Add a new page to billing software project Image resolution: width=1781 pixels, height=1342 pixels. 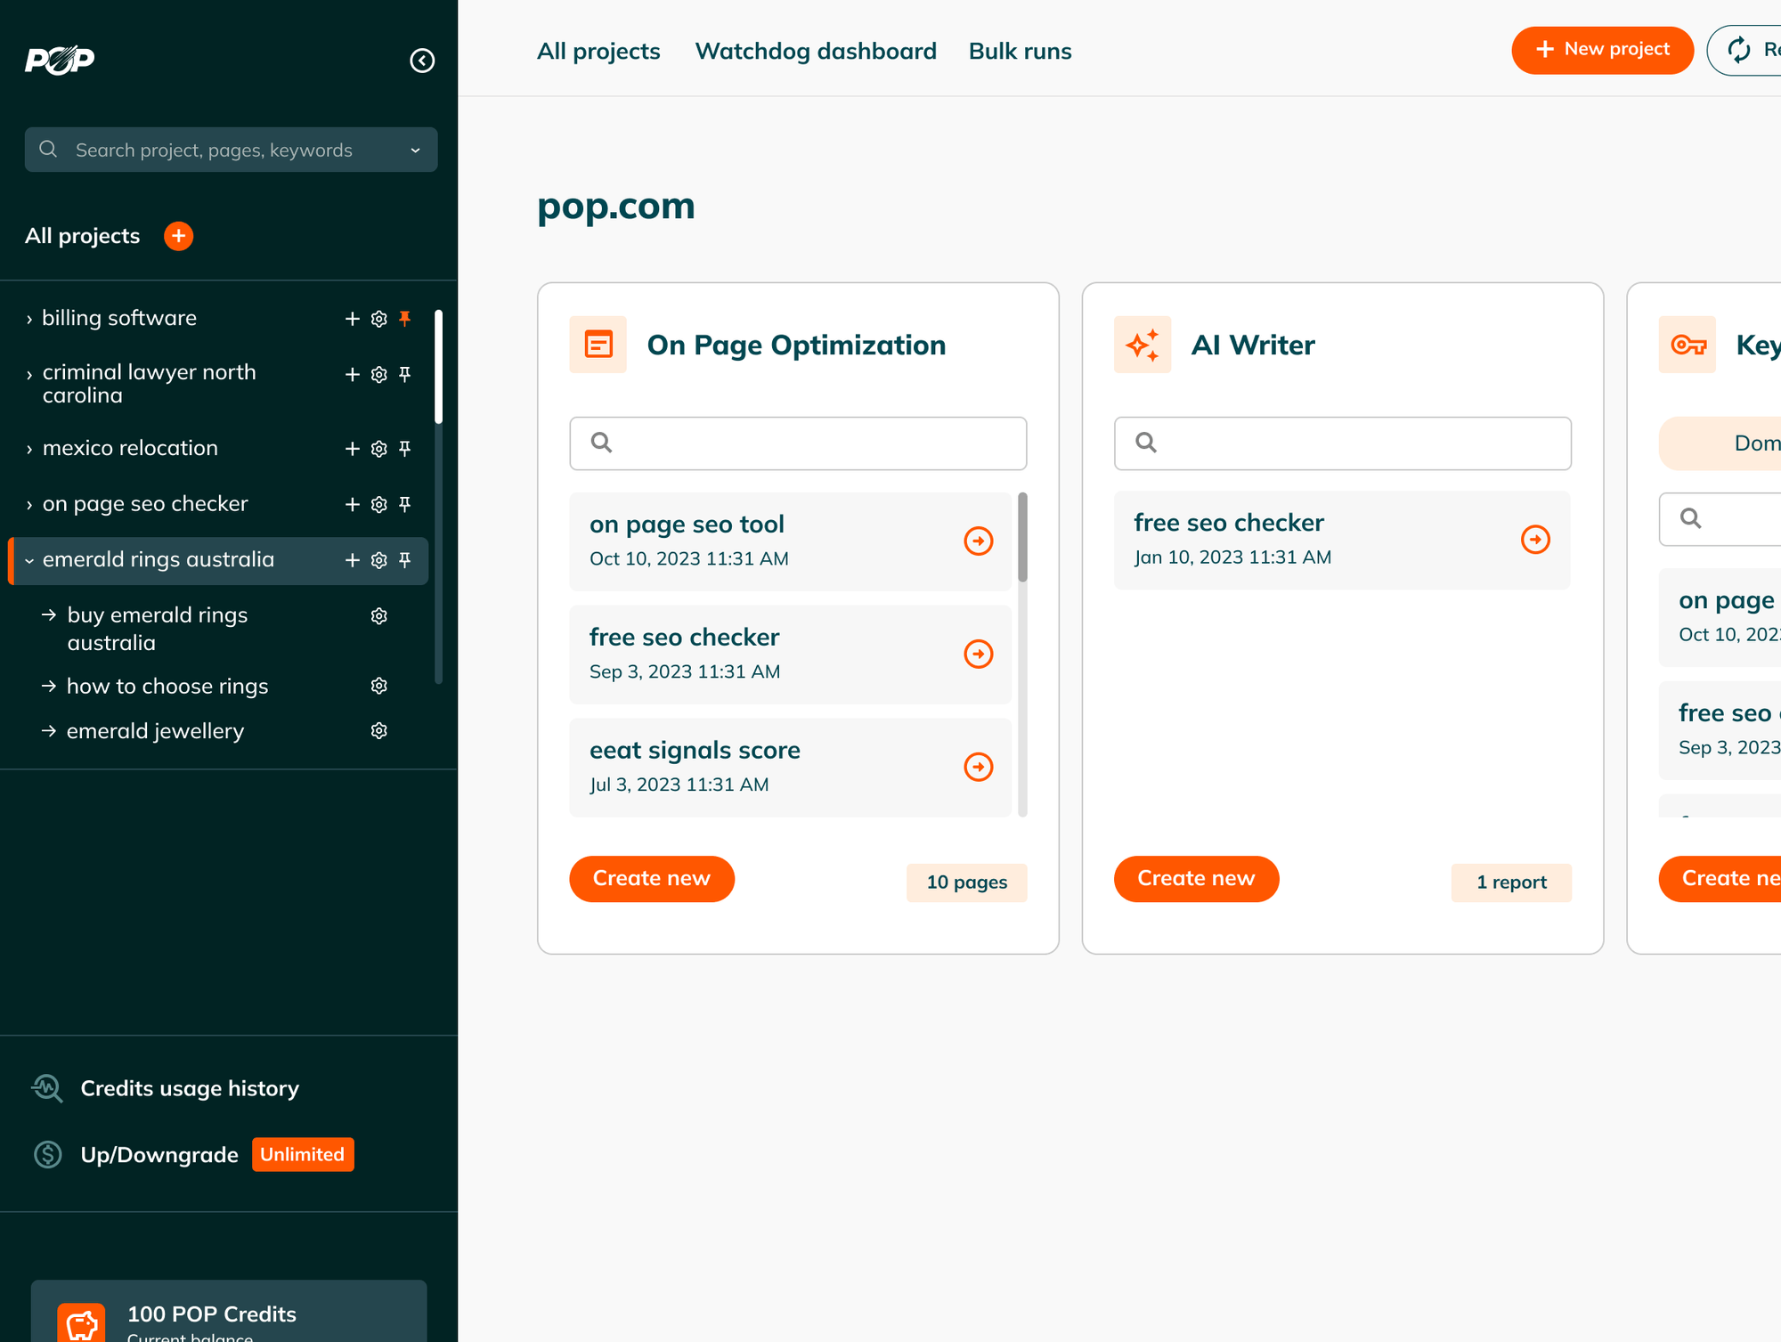point(351,318)
